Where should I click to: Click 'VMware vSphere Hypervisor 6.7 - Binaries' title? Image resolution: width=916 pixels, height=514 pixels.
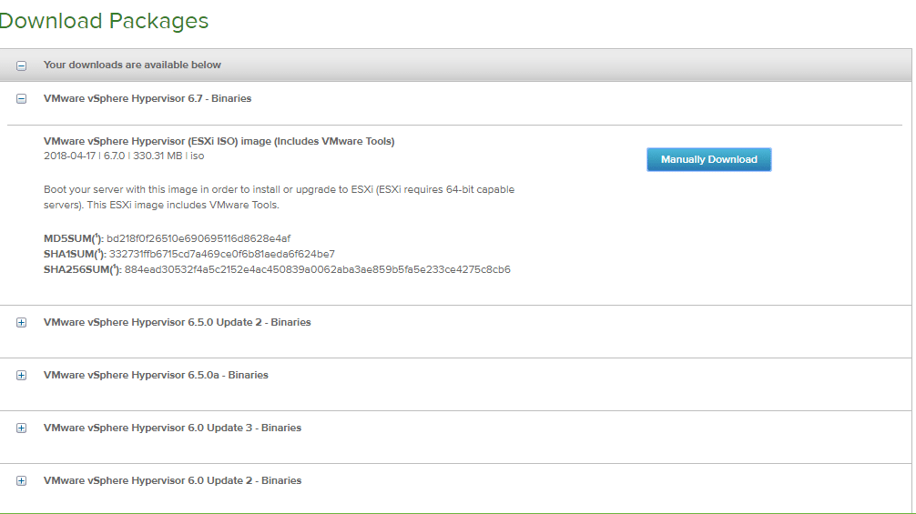tap(148, 98)
